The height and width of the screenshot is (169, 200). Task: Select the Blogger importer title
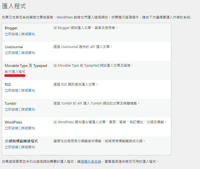[11, 28]
